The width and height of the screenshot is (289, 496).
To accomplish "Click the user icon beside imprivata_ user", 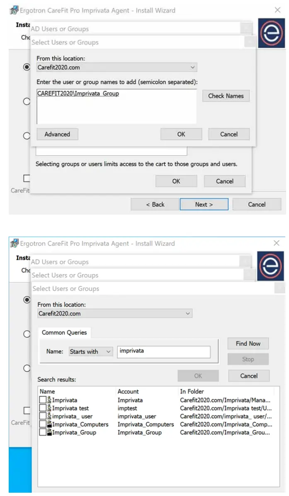I will click(49, 416).
